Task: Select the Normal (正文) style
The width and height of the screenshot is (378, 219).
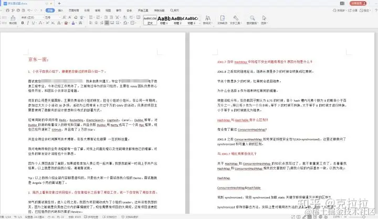Action: [150, 20]
